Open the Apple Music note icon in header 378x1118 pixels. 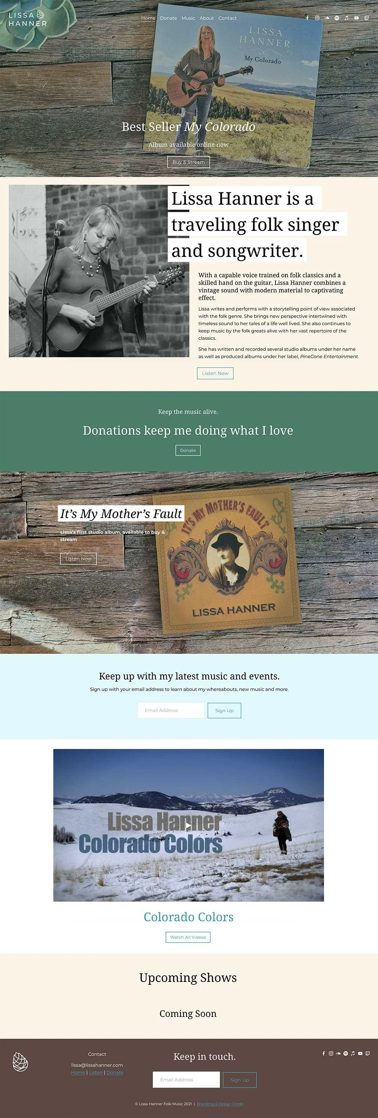click(x=346, y=18)
